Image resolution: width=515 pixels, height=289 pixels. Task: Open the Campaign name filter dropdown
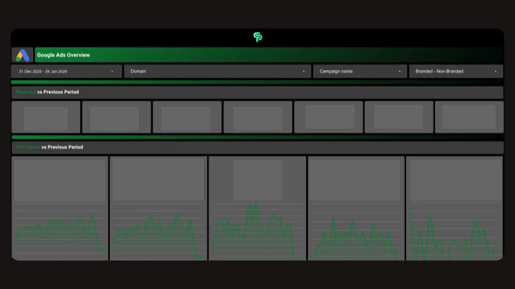click(x=360, y=71)
